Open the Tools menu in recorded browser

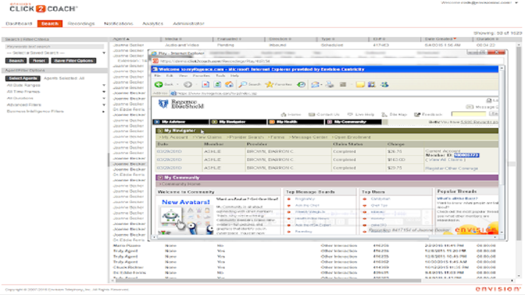tap(220, 76)
